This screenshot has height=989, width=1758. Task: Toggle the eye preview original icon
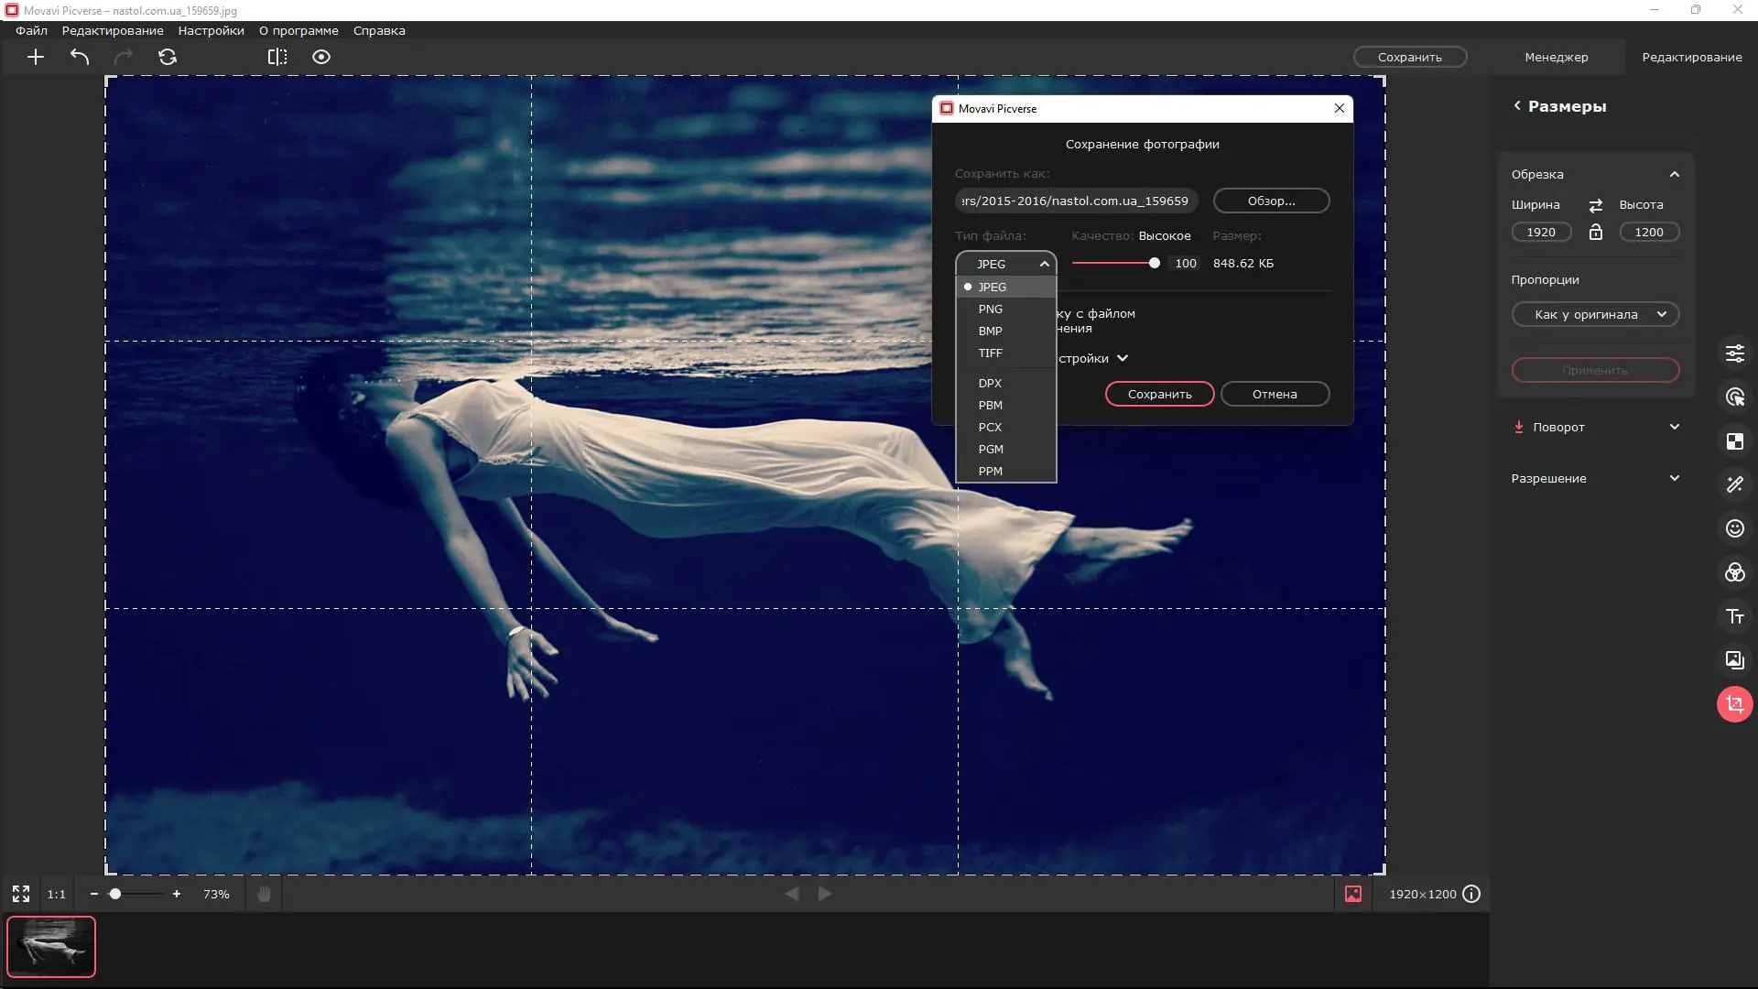(321, 57)
